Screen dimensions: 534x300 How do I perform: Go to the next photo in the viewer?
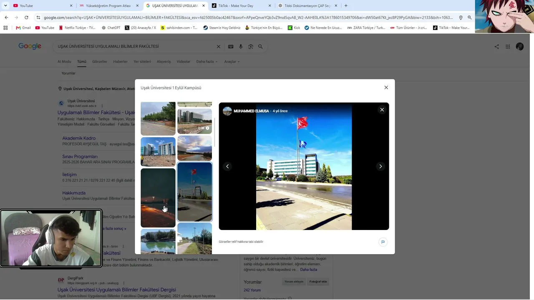pyautogui.click(x=380, y=166)
